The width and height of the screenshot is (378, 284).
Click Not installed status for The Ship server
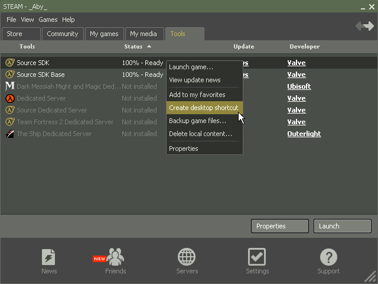pyautogui.click(x=139, y=134)
